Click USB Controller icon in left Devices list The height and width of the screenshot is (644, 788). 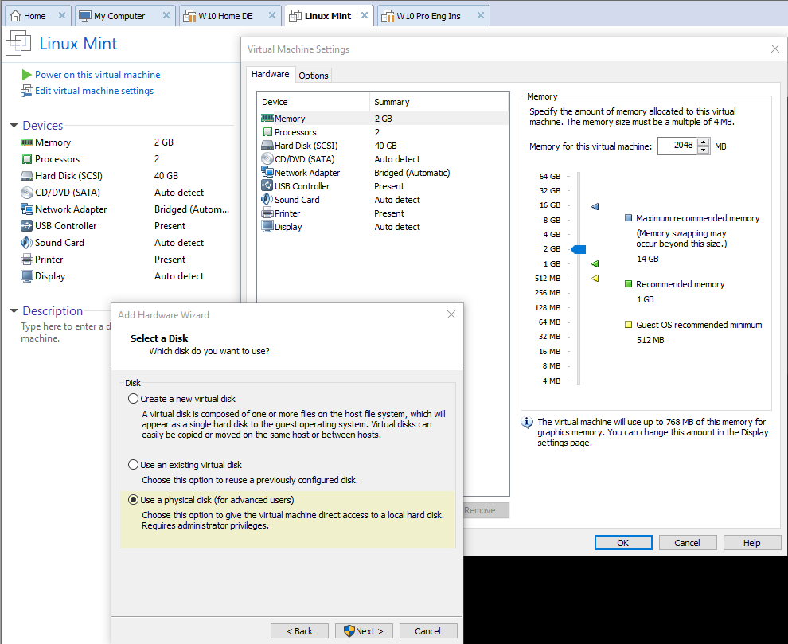pyautogui.click(x=26, y=226)
